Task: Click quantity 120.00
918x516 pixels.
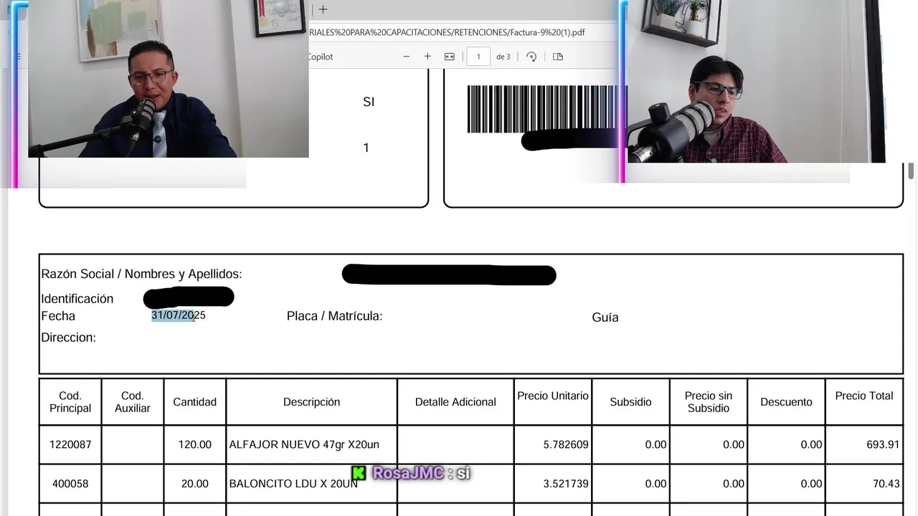Action: pos(195,444)
